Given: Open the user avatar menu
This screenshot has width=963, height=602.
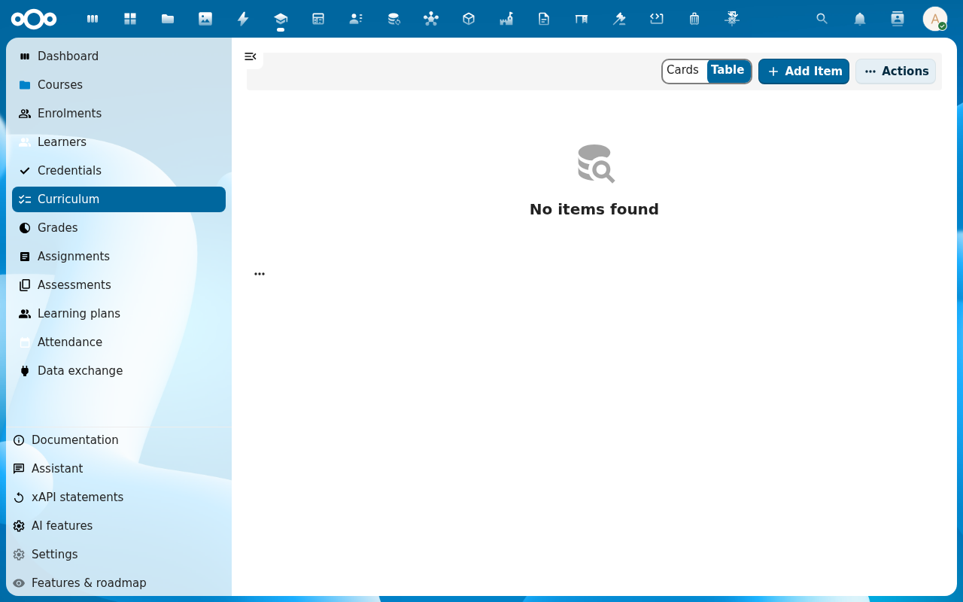Looking at the screenshot, I should point(935,19).
